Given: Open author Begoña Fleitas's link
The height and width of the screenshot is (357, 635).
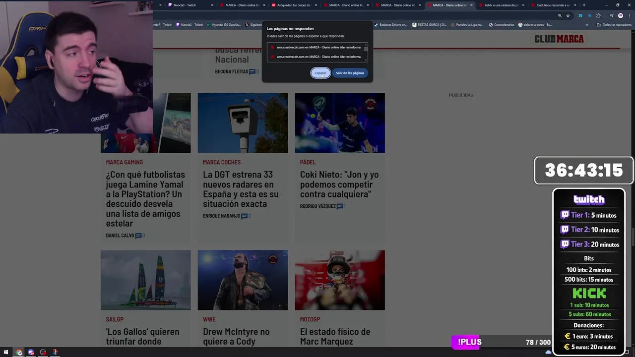Looking at the screenshot, I should 231,71.
